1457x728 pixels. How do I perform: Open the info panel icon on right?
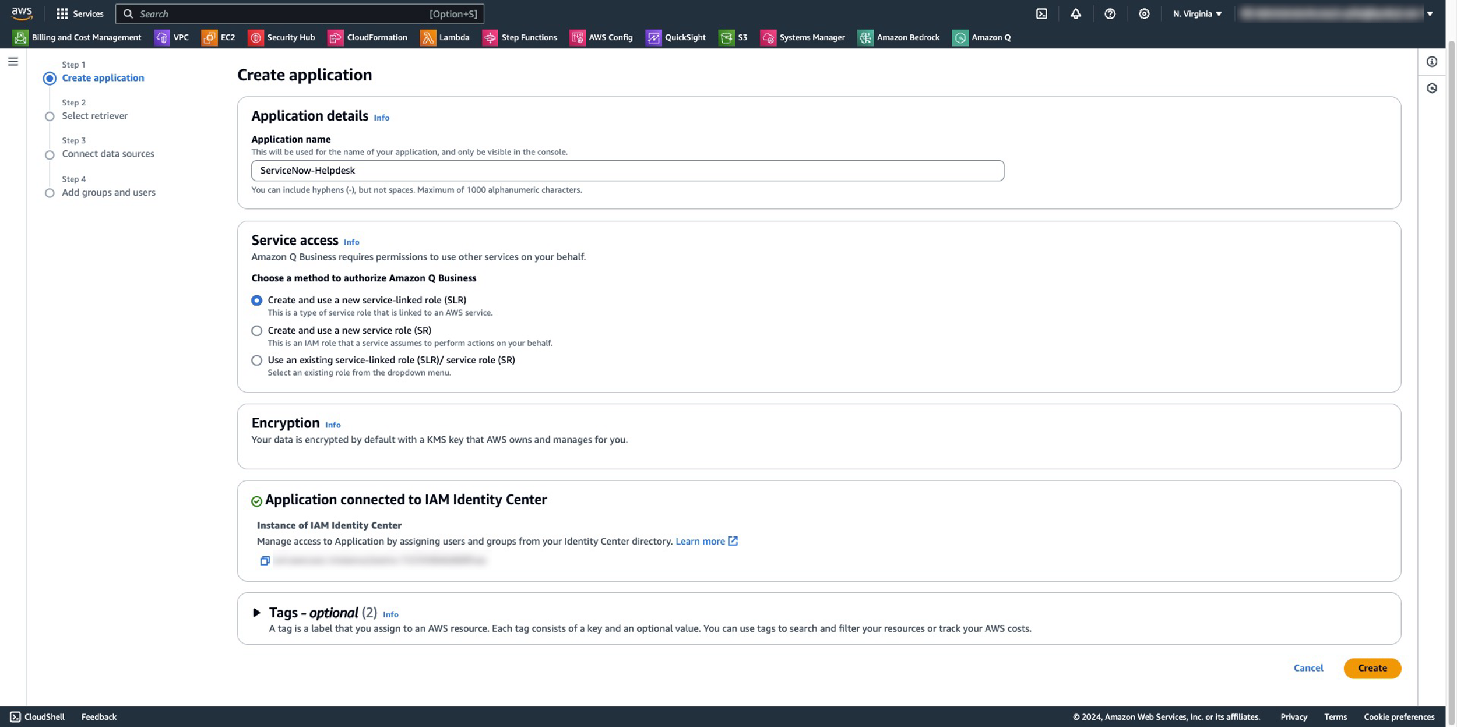point(1431,62)
